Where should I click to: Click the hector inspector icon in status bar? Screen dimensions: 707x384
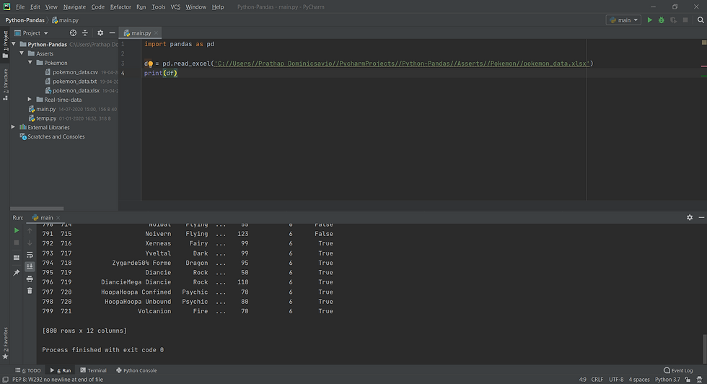pos(699,380)
